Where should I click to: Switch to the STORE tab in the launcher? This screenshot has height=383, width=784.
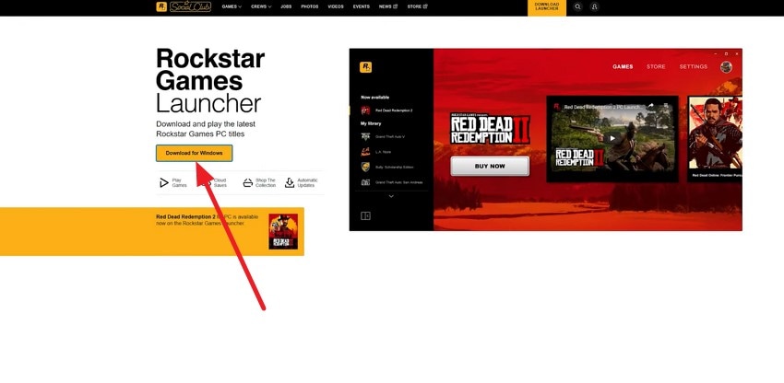click(x=656, y=67)
